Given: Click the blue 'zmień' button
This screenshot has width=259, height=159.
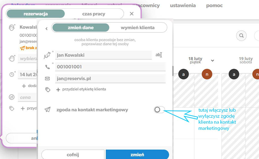Looking at the screenshot, I should [137, 155].
